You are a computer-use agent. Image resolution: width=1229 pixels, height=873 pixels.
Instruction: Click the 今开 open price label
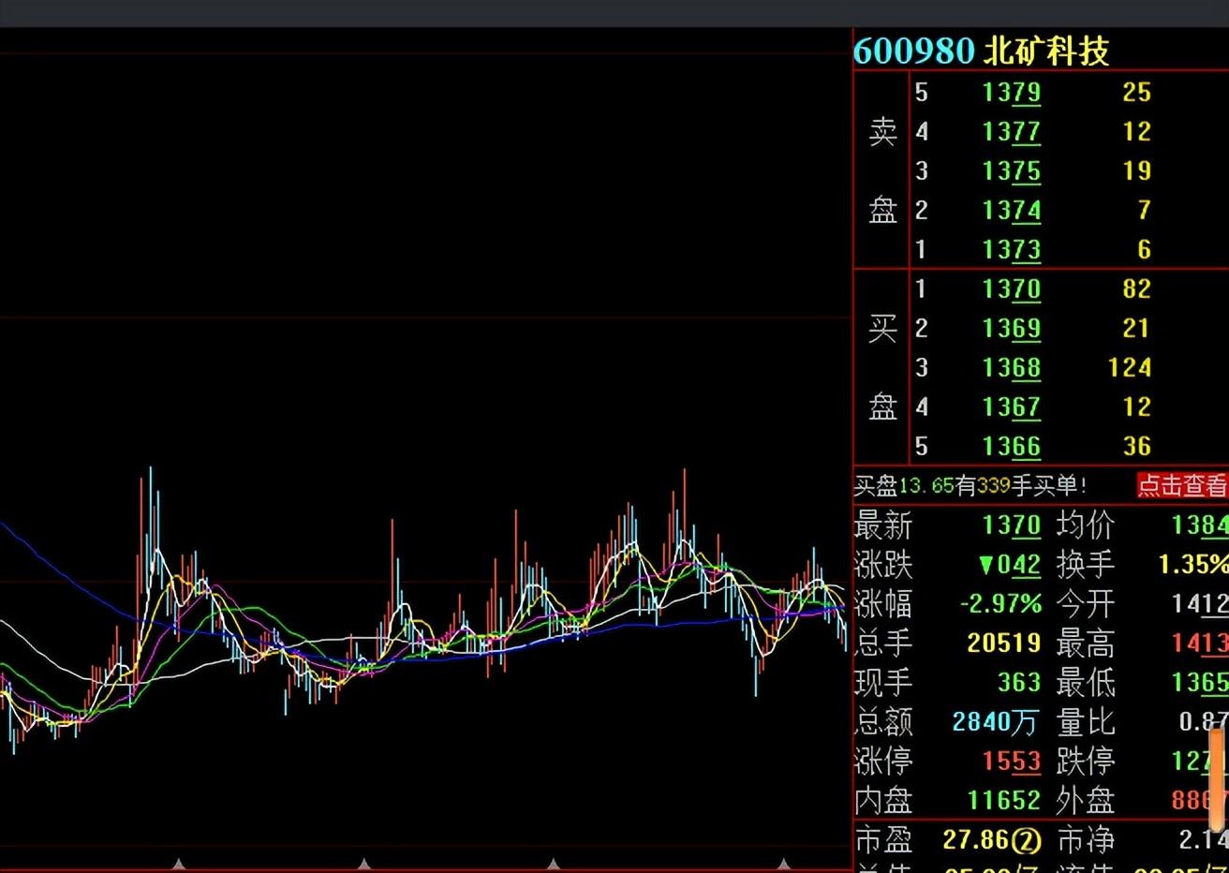(1086, 604)
